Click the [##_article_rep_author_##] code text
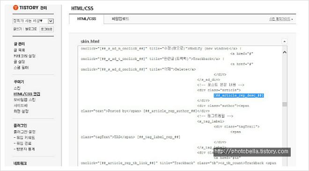Viewport: 309px width, 171px height. point(170,111)
